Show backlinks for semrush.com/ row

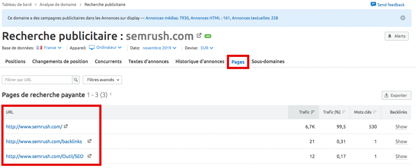pos(401,127)
